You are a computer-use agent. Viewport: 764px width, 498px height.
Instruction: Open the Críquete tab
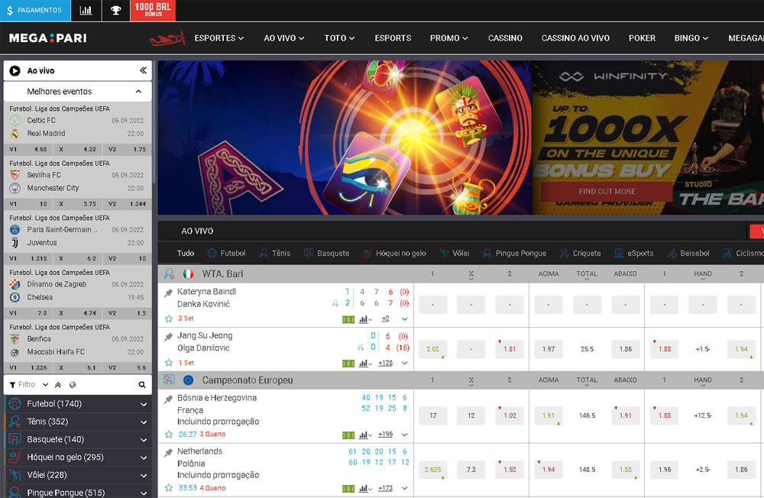[x=581, y=254]
